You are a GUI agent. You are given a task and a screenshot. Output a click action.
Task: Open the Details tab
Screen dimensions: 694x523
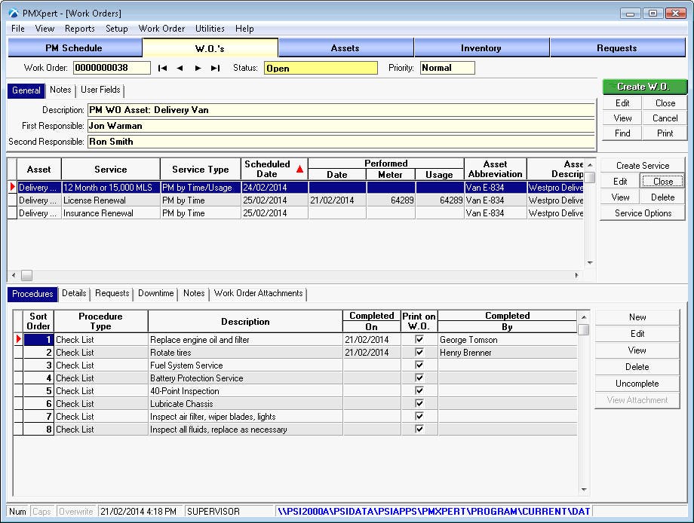(74, 294)
